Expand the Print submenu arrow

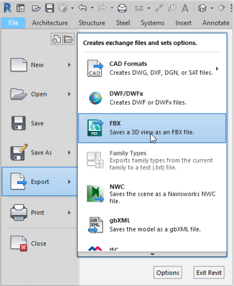click(69, 212)
